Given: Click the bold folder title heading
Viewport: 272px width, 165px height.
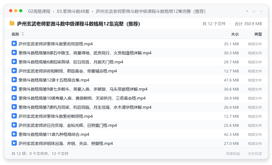Looking at the screenshot, I should pyautogui.click(x=79, y=24).
